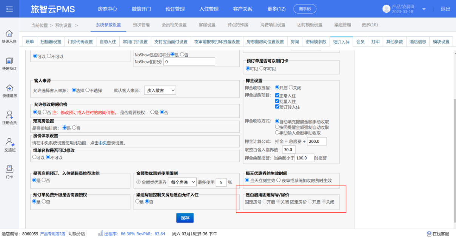This screenshot has width=456, height=238.
Task: Open 门卡 door card icon
Action: pos(9,169)
